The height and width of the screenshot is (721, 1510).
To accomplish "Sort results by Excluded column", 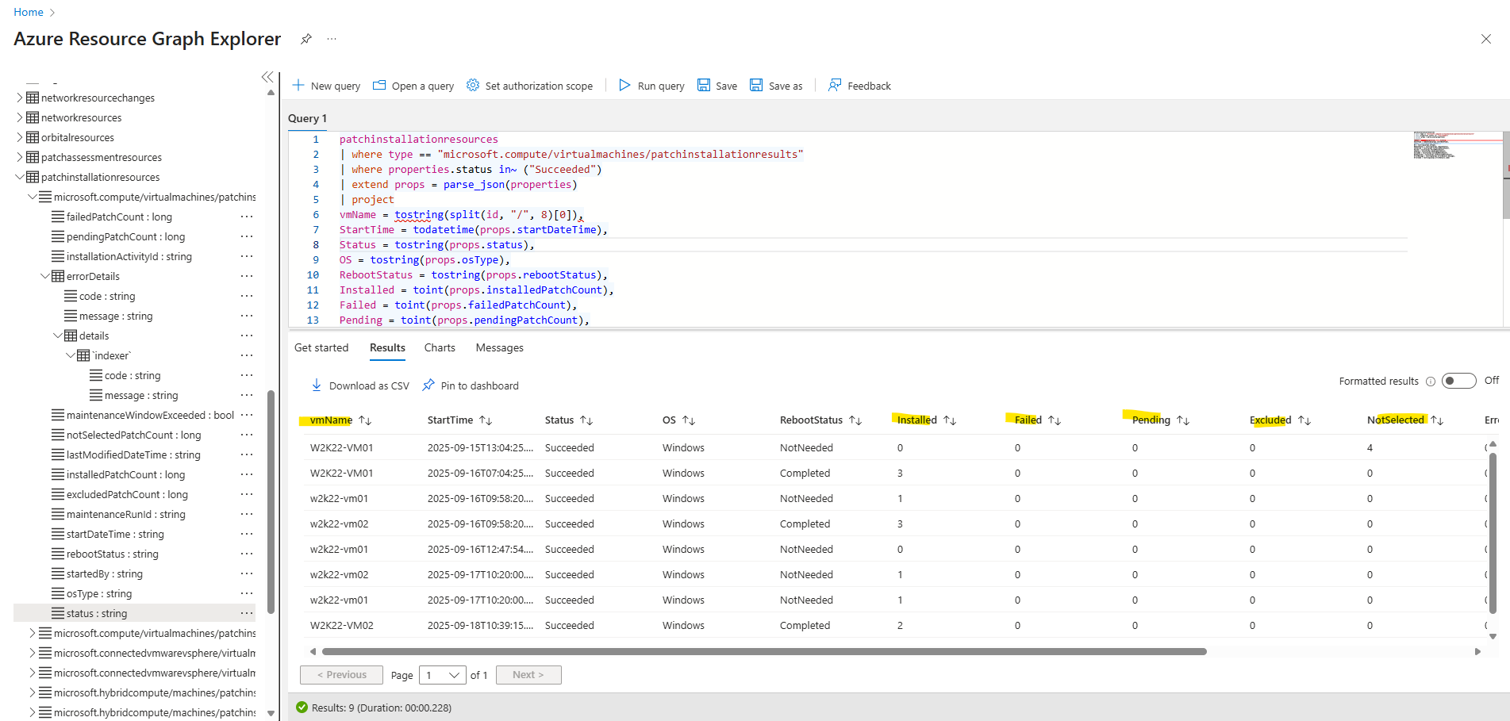I will pyautogui.click(x=1304, y=420).
